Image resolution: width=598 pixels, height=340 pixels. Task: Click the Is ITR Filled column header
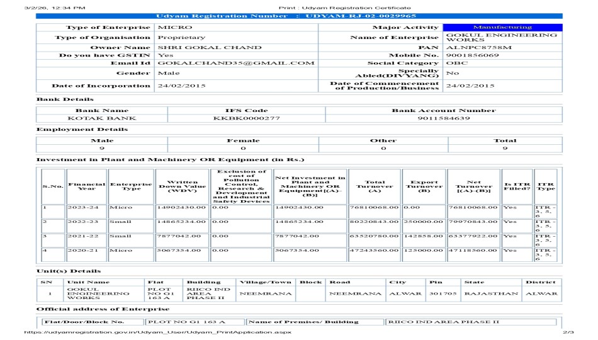pyautogui.click(x=517, y=186)
